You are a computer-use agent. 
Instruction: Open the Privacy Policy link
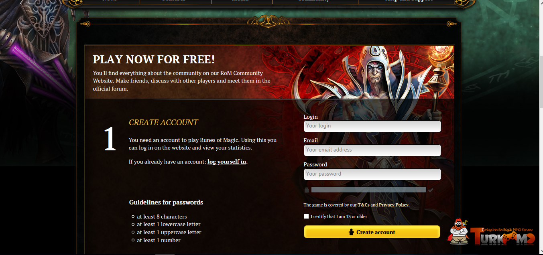(394, 205)
